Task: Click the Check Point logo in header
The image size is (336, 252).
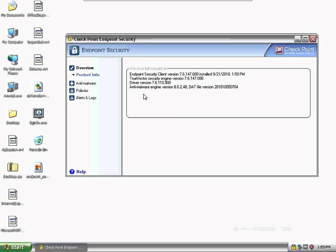Action: coord(295,50)
